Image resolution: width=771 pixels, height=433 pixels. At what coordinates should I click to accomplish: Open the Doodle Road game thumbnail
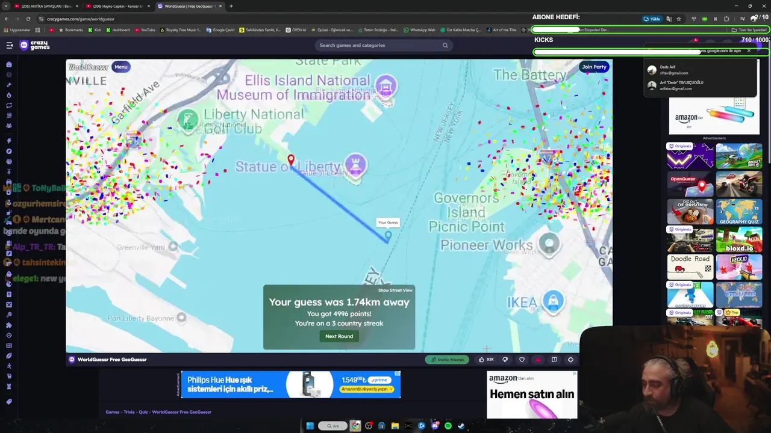pyautogui.click(x=690, y=267)
